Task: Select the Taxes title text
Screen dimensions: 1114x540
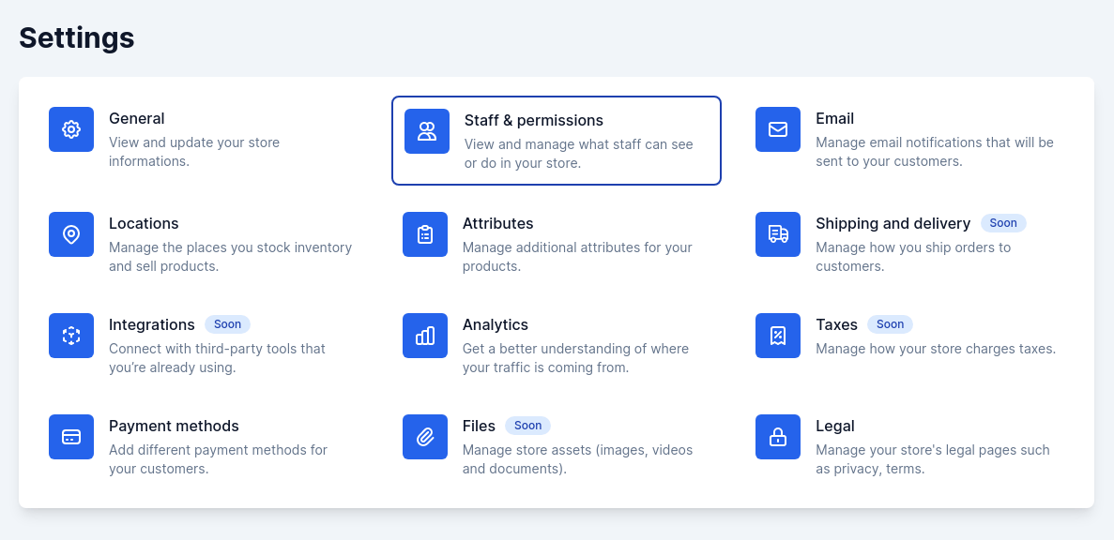Action: [x=836, y=325]
